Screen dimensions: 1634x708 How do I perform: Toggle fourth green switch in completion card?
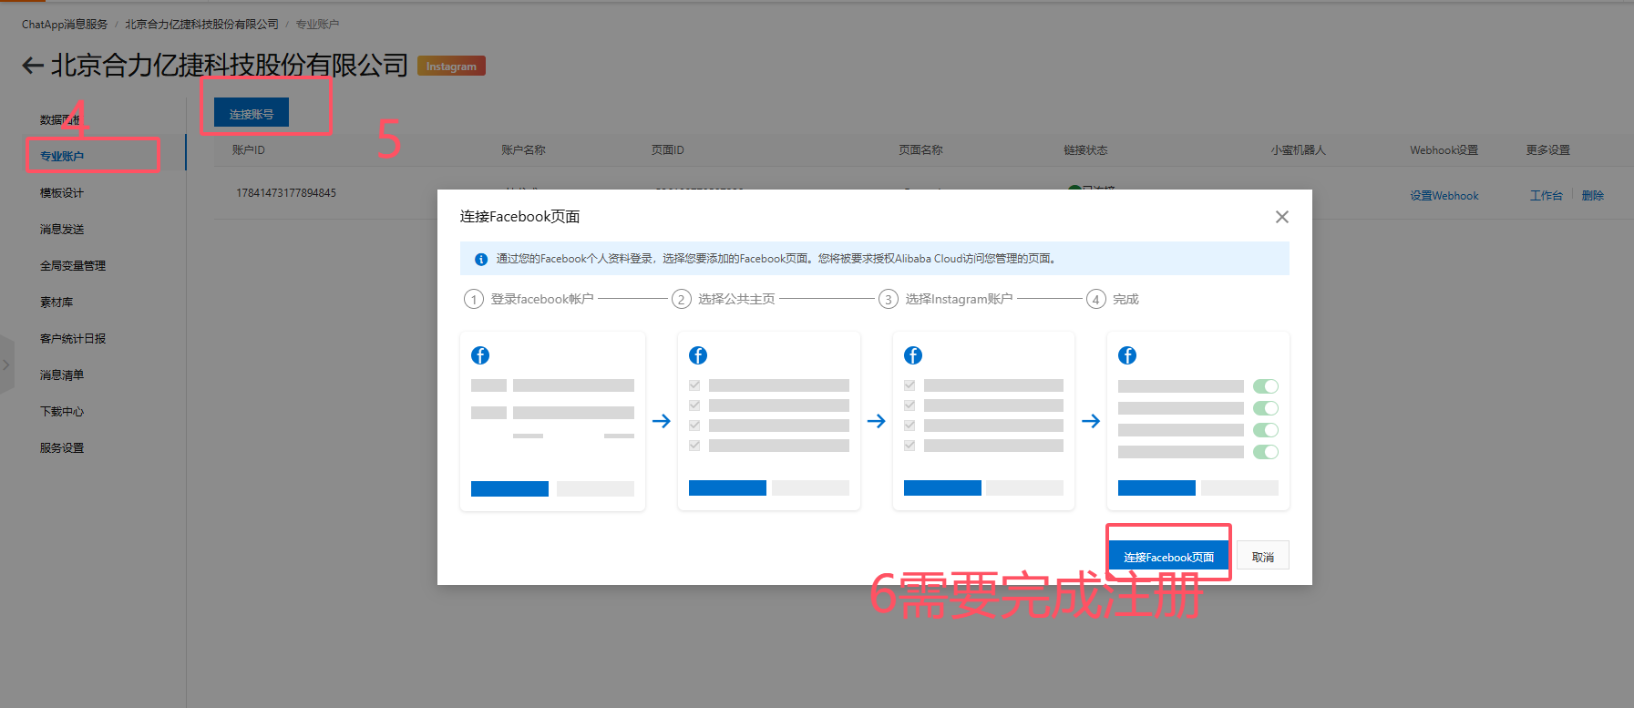click(1266, 452)
